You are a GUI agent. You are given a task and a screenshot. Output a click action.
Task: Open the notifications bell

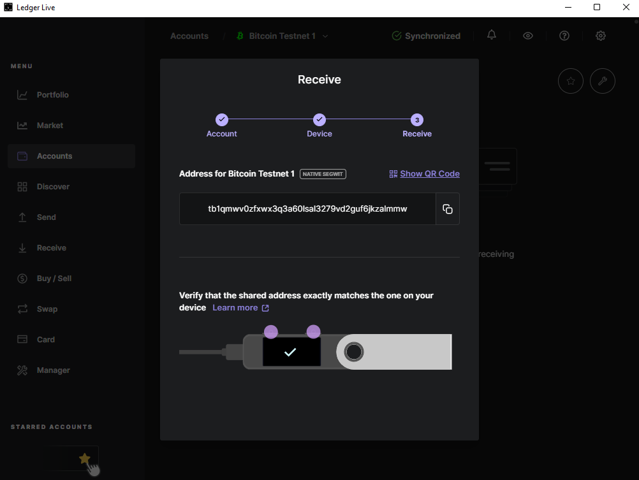click(x=491, y=36)
